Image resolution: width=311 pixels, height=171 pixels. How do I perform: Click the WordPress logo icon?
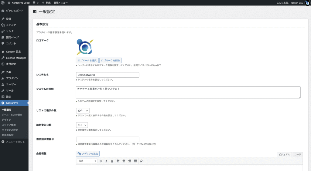tap(3, 3)
